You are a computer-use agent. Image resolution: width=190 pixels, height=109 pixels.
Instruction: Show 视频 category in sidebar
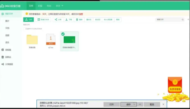pyautogui.click(x=7, y=35)
